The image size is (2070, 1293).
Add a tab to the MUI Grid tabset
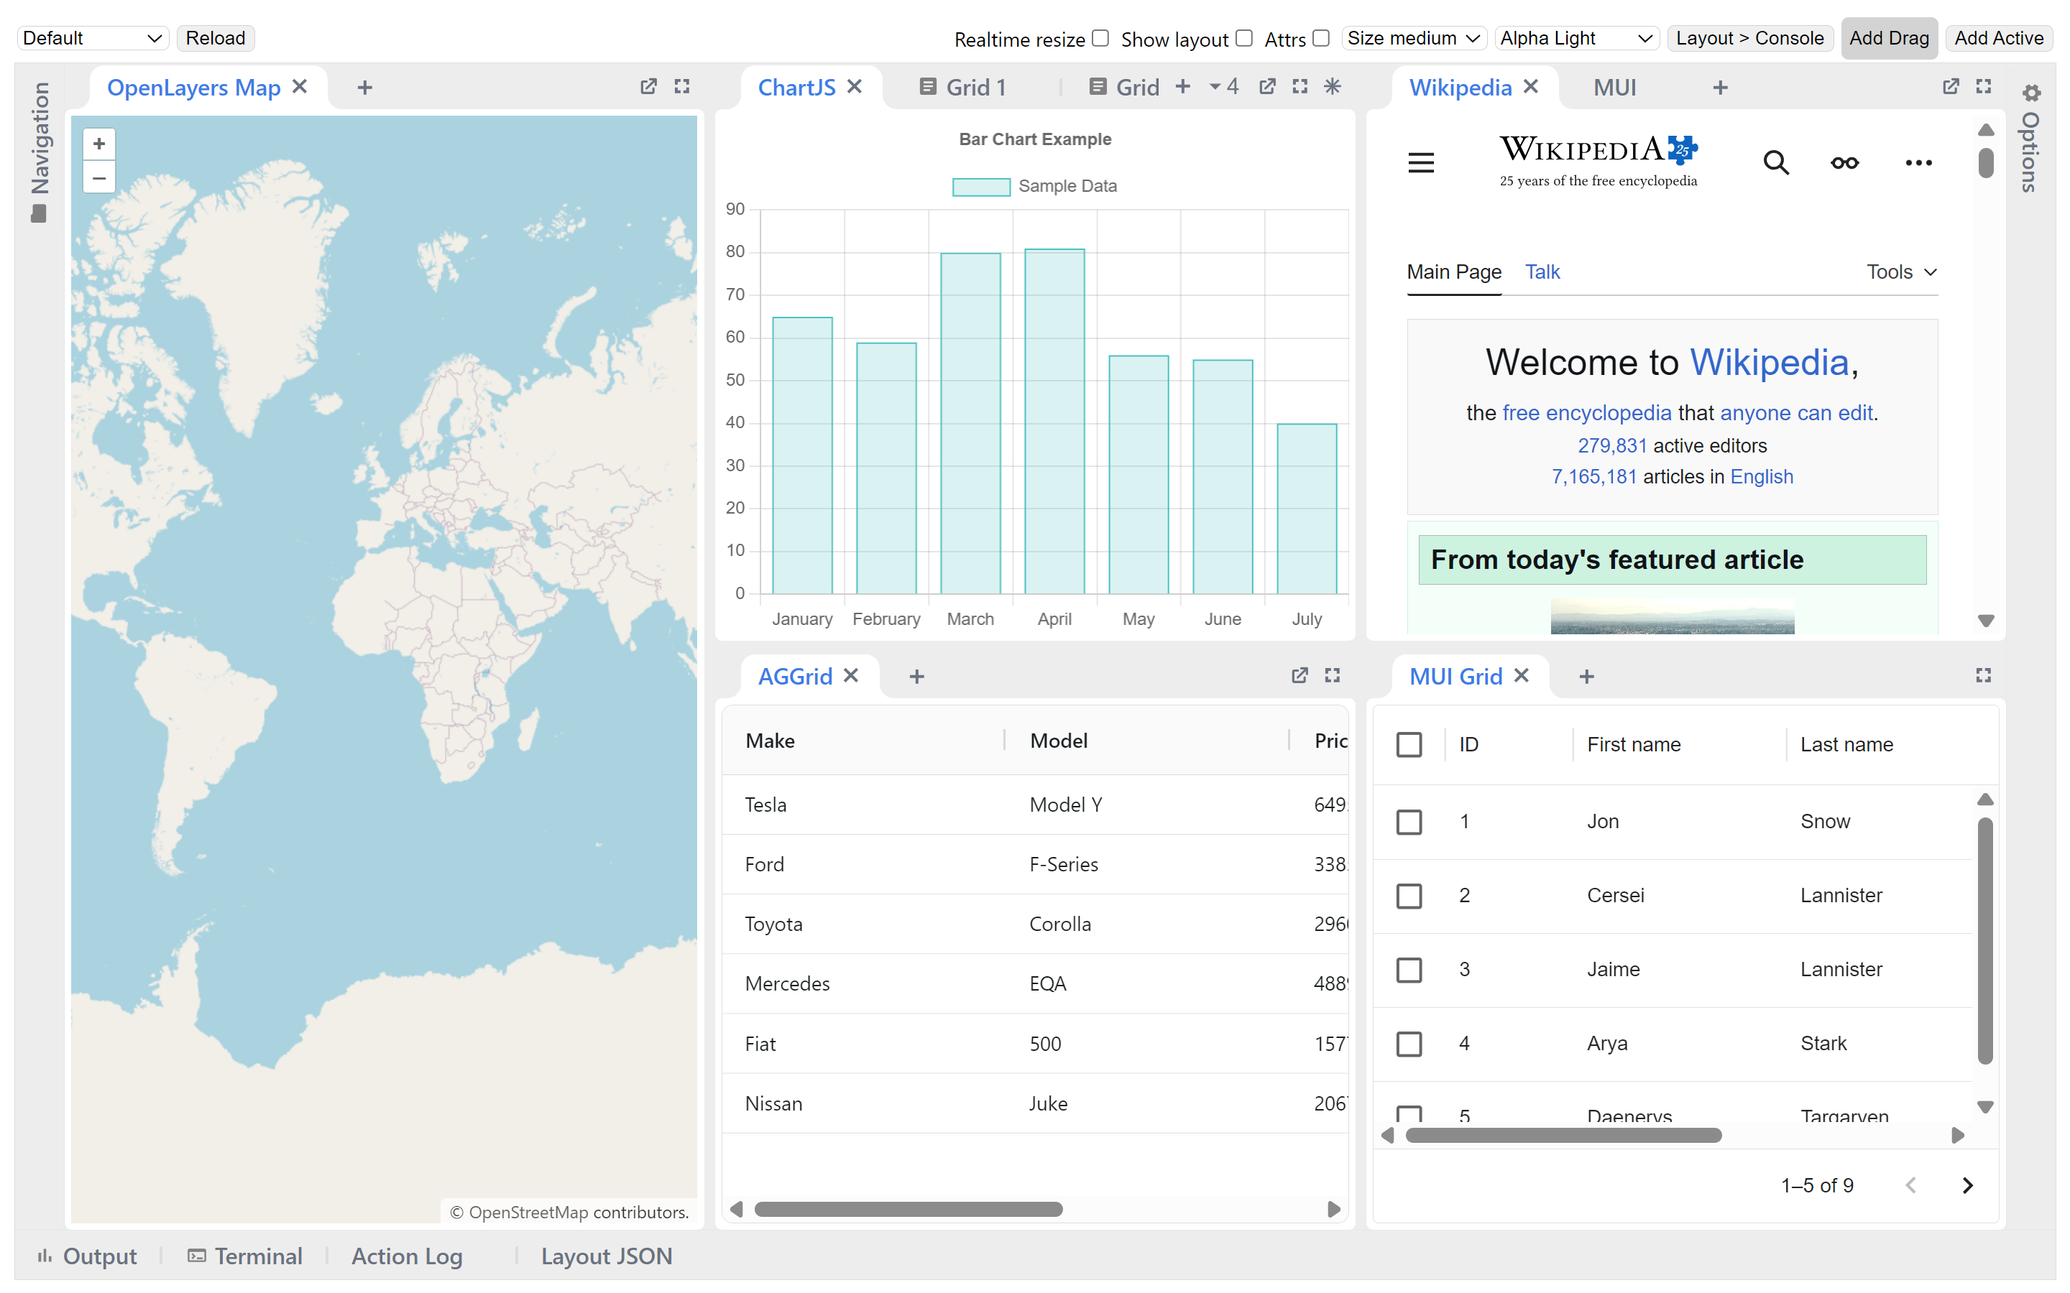[1587, 677]
